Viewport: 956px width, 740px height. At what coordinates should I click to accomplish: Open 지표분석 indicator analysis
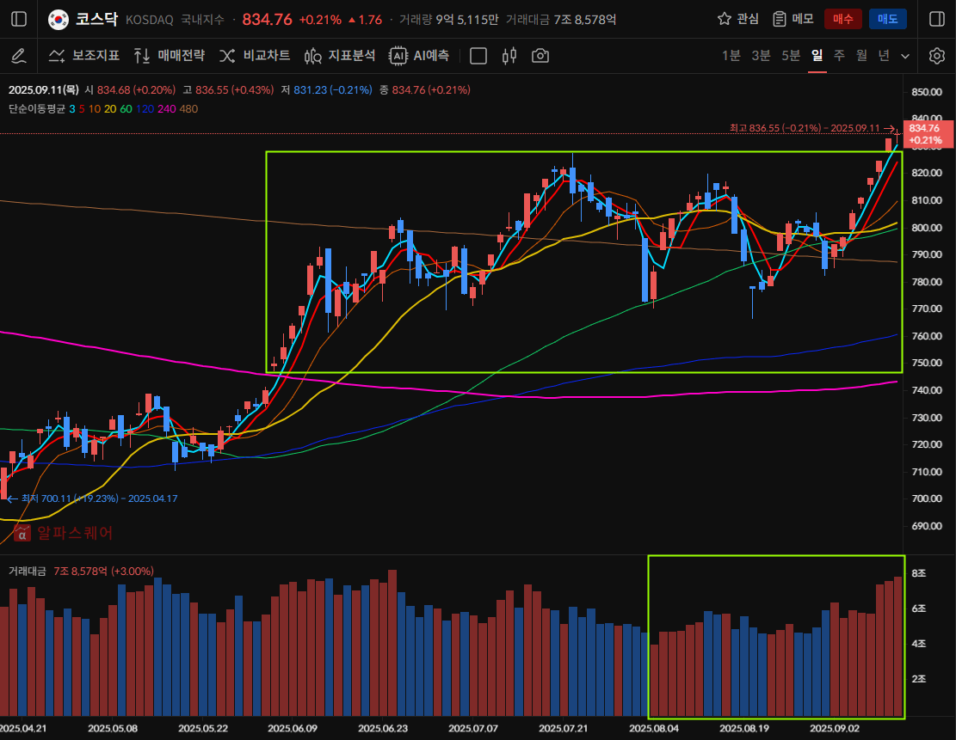click(x=340, y=56)
